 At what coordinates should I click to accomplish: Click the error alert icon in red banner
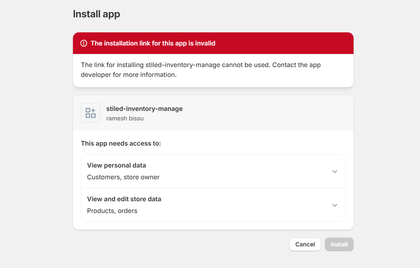click(84, 43)
